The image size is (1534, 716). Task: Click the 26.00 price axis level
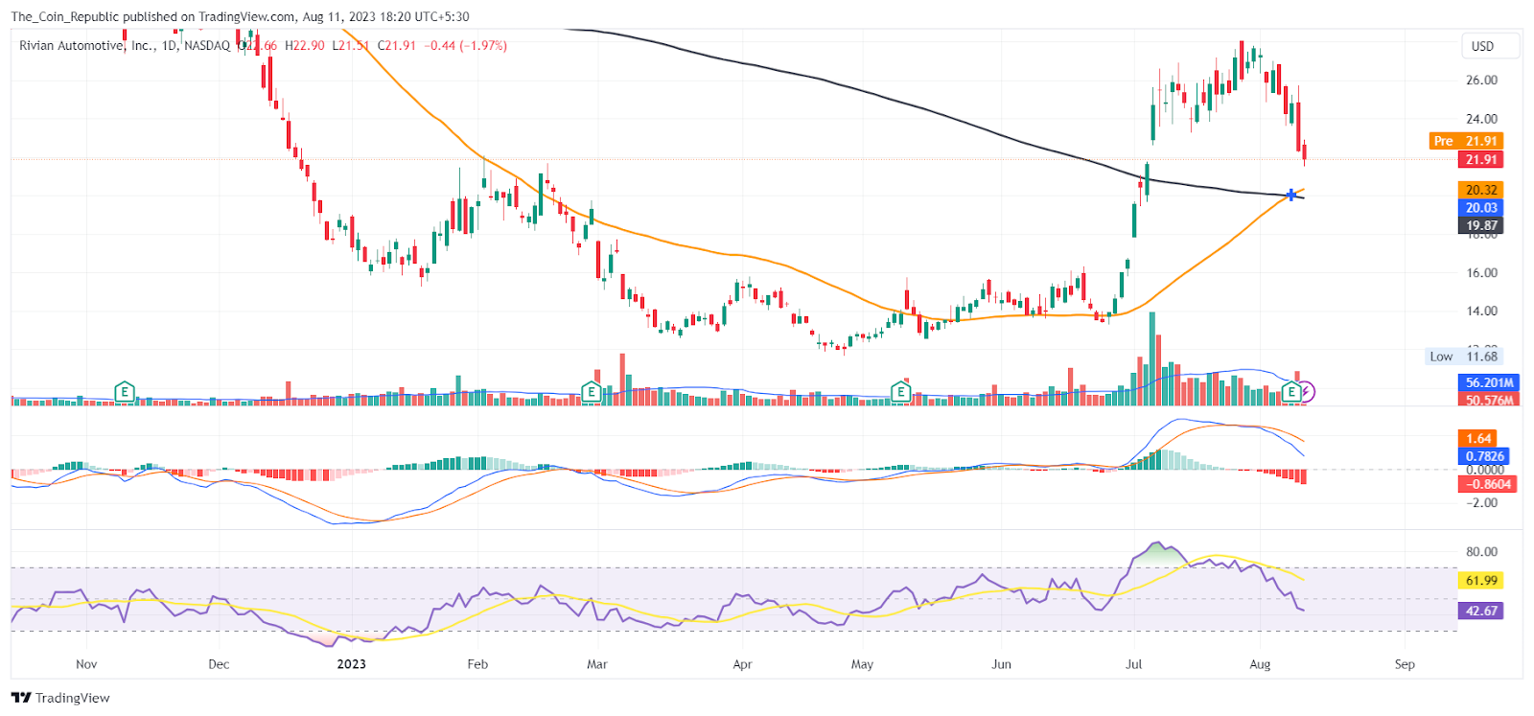point(1481,80)
